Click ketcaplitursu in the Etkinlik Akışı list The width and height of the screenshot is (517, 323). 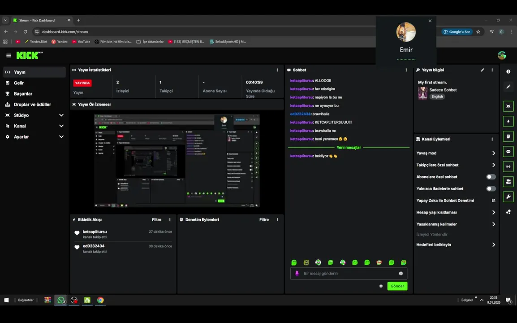pyautogui.click(x=95, y=232)
